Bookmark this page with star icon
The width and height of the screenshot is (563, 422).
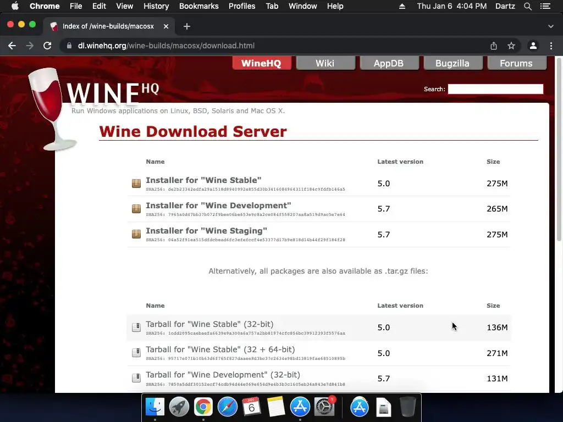tap(511, 46)
